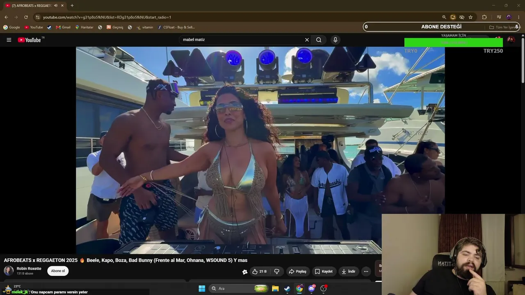Start voice search with the microphone
The width and height of the screenshot is (525, 295).
(x=335, y=40)
